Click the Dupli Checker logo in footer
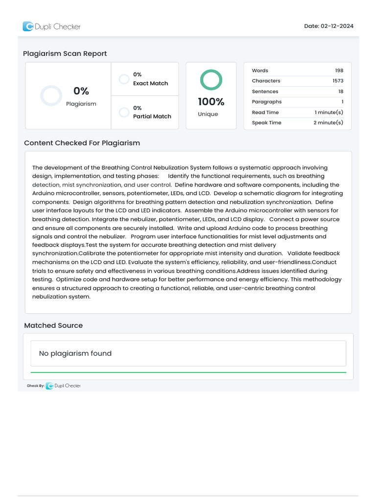376x501 pixels. point(63,386)
